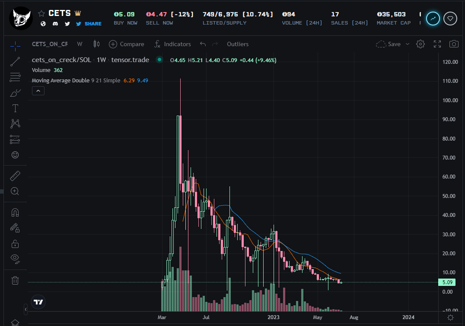Toggle lock all drawing tools
465x326 pixels.
point(15,244)
